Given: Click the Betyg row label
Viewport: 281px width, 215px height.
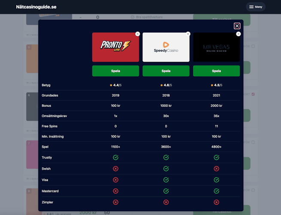Looking at the screenshot, I should (46, 85).
